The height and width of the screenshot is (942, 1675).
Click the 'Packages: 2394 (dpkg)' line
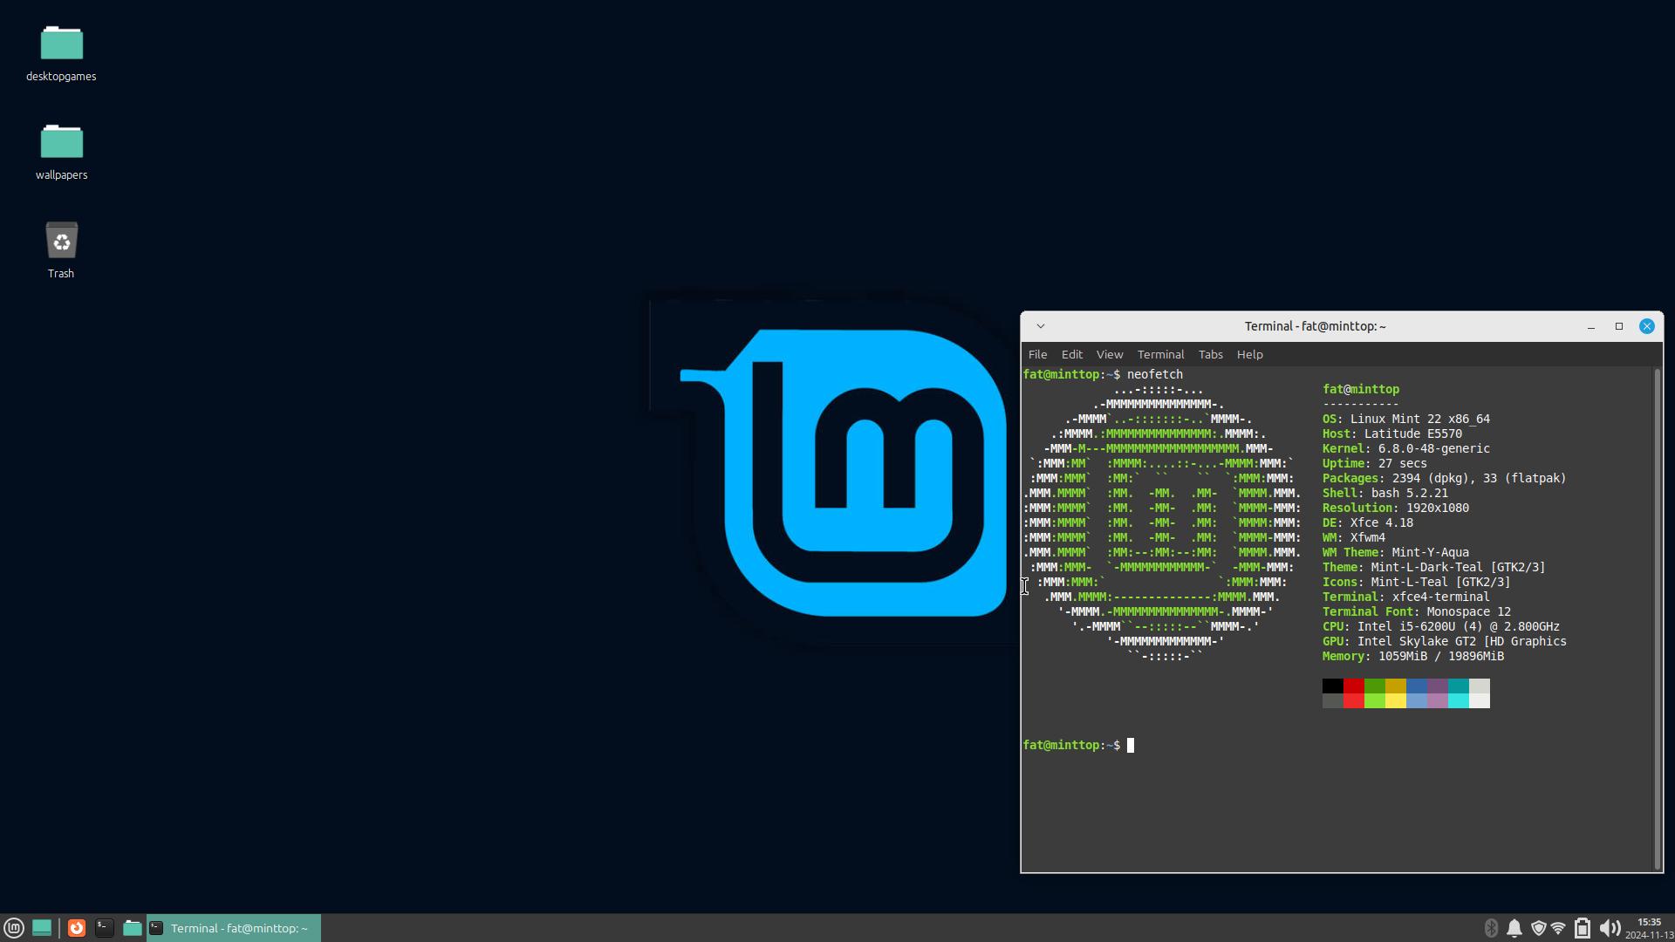click(1445, 479)
